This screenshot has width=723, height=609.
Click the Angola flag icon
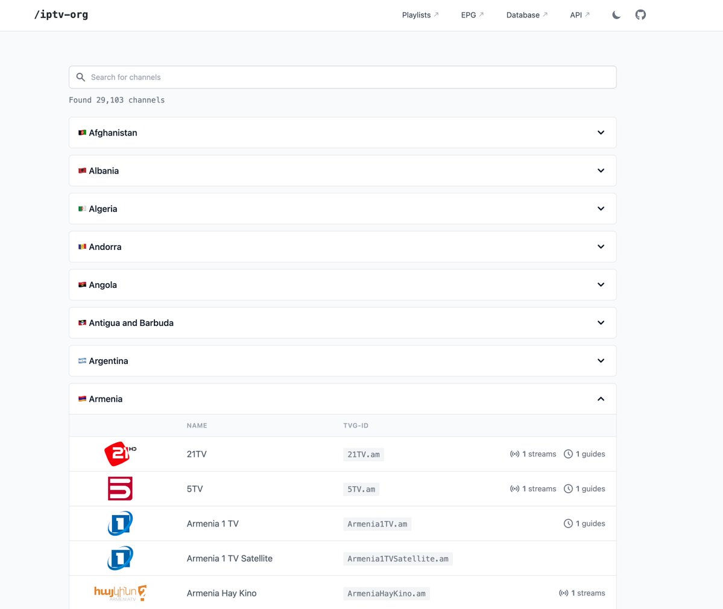[82, 285]
